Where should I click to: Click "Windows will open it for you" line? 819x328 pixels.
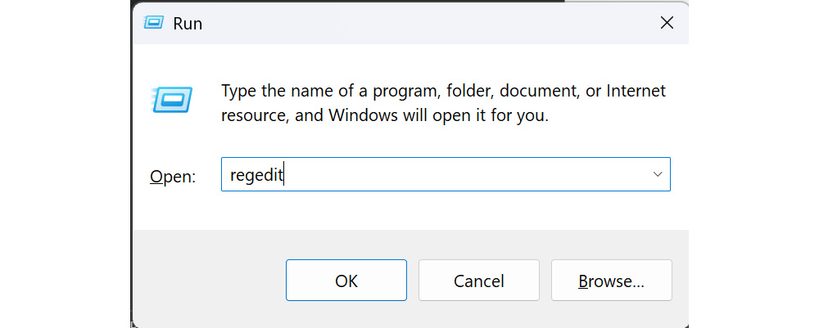coord(438,115)
